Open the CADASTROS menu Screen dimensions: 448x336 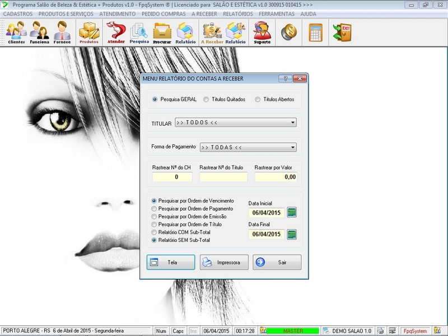click(18, 14)
